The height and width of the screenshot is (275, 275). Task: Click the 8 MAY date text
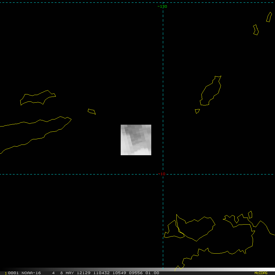click(x=67, y=273)
